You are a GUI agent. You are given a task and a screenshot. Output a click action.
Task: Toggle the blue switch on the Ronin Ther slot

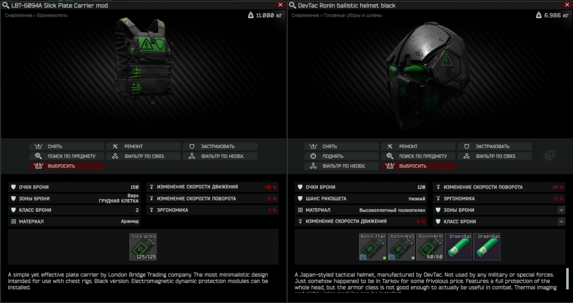pos(363,257)
